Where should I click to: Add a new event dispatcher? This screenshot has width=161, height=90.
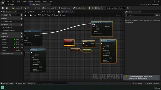pos(21,53)
